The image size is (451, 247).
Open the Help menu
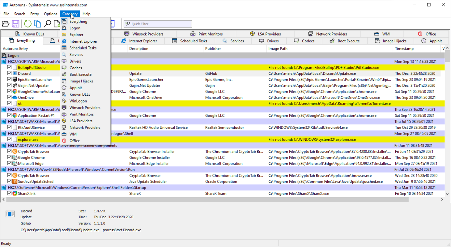click(x=87, y=14)
